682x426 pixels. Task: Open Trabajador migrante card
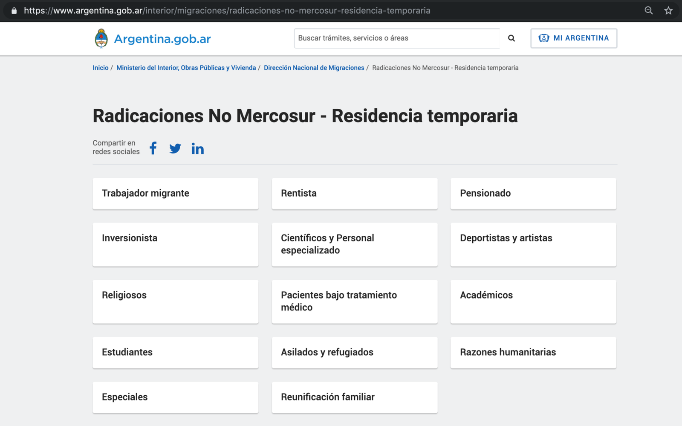click(176, 194)
